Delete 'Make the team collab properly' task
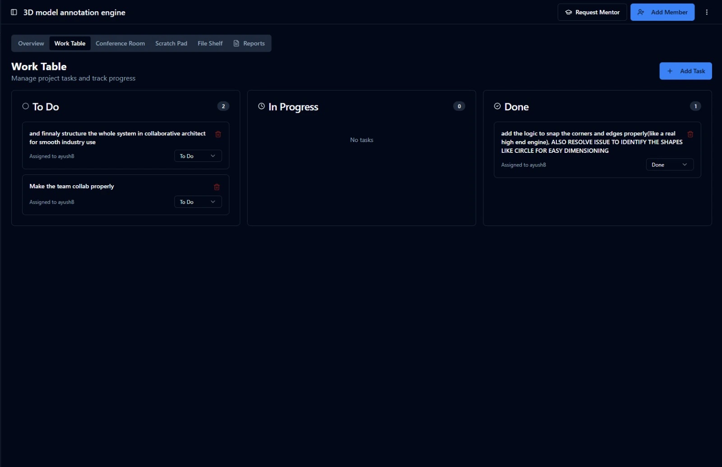 click(x=217, y=187)
